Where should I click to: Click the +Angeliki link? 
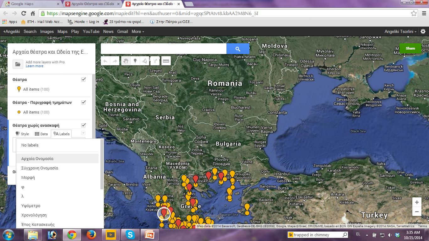tap(11, 31)
